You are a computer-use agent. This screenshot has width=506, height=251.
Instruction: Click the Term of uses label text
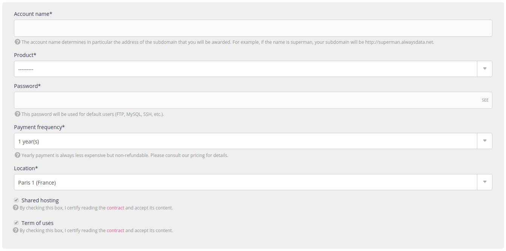[37, 223]
